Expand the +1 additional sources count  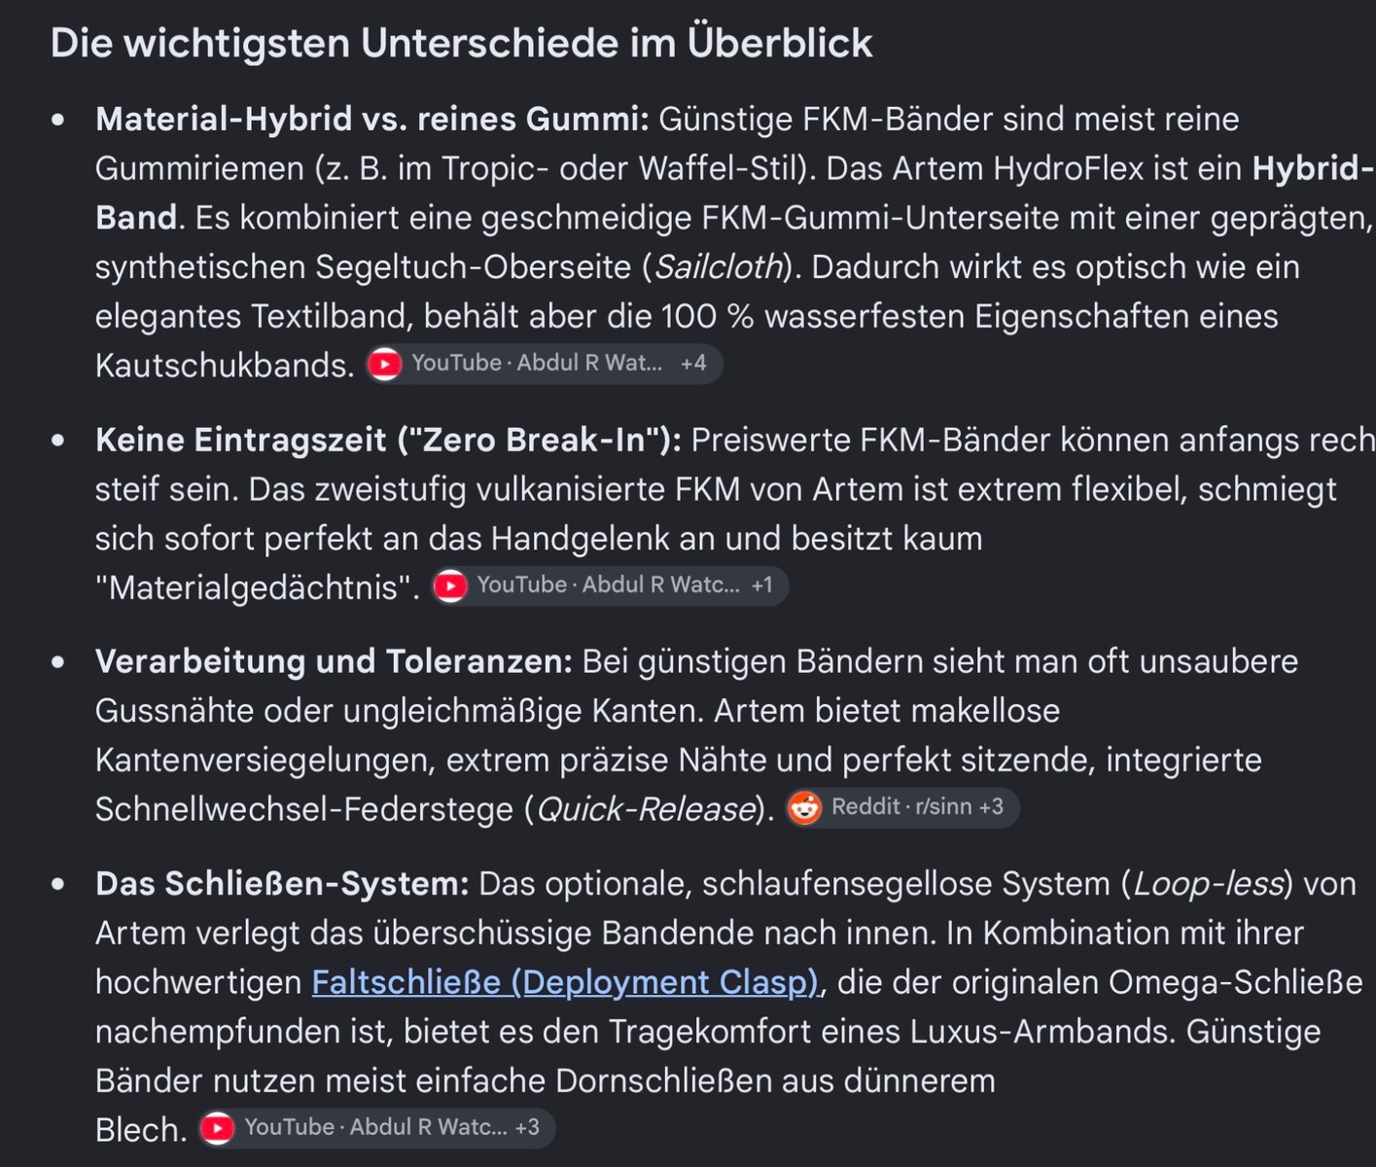pyautogui.click(x=761, y=585)
